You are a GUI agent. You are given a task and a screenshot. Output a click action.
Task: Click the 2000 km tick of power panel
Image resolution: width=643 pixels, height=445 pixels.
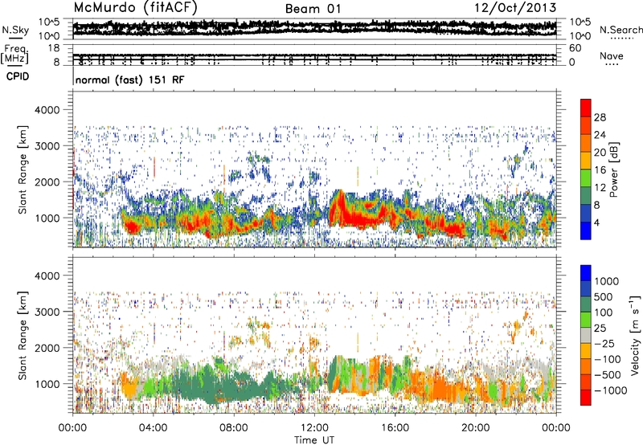(x=48, y=182)
